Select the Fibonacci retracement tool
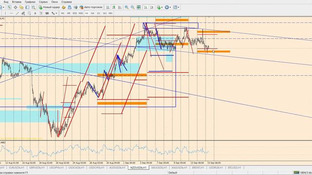312x175 pixels. pos(29,13)
